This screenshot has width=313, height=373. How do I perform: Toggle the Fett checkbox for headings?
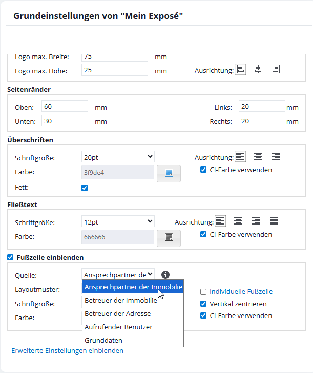click(85, 188)
